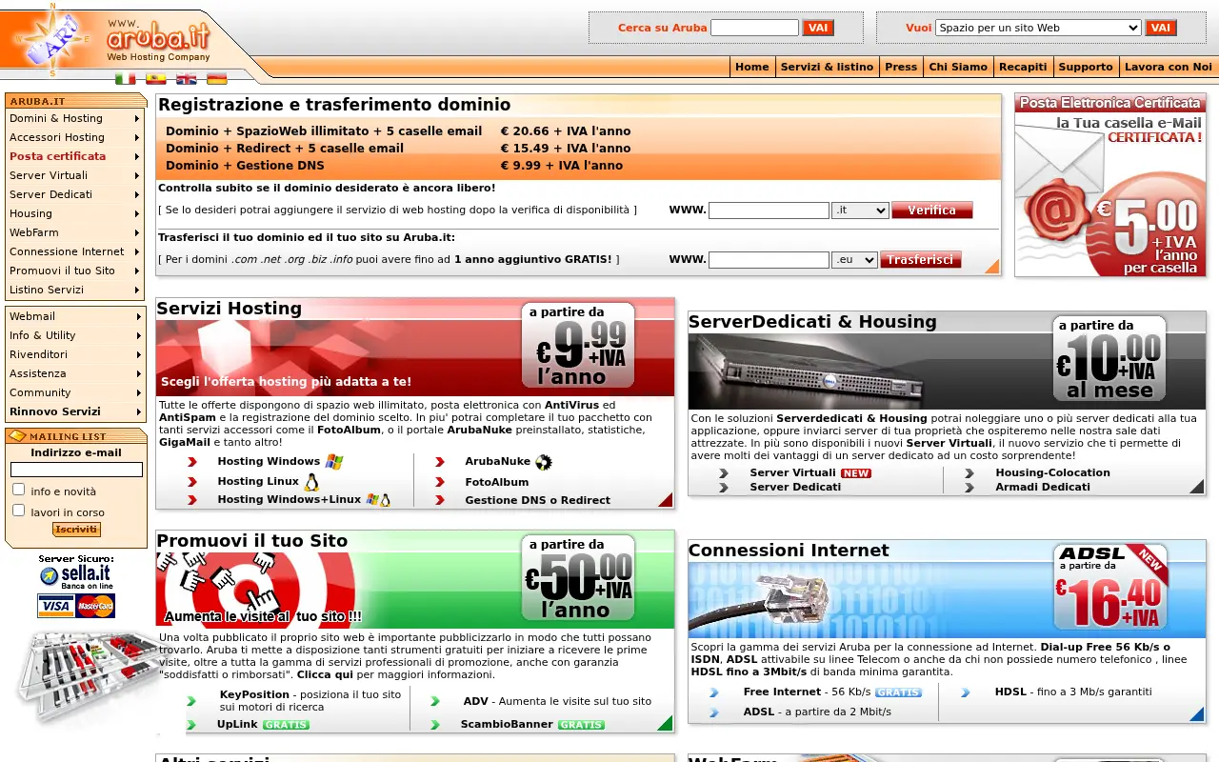Image resolution: width=1219 pixels, height=762 pixels.
Task: Click the radiation icon beside ArubaNuke
Action: coord(543,462)
